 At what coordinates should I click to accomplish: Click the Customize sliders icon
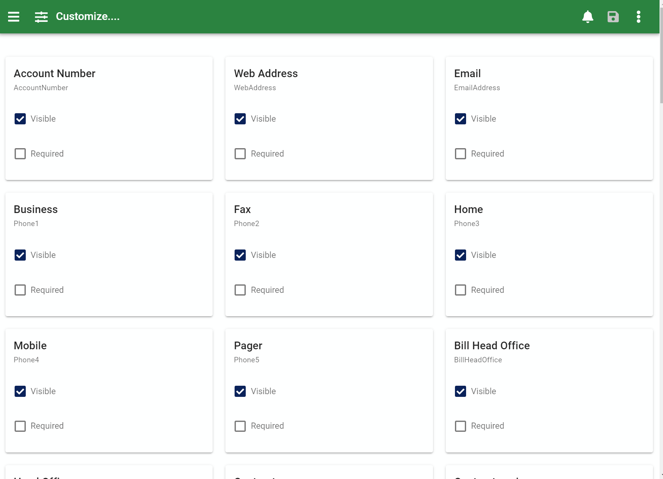[x=41, y=17]
